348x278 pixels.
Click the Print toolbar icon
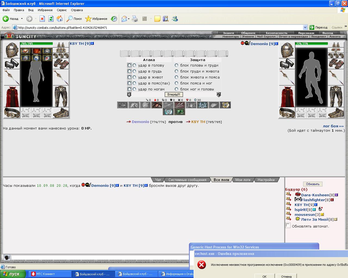coord(135,19)
